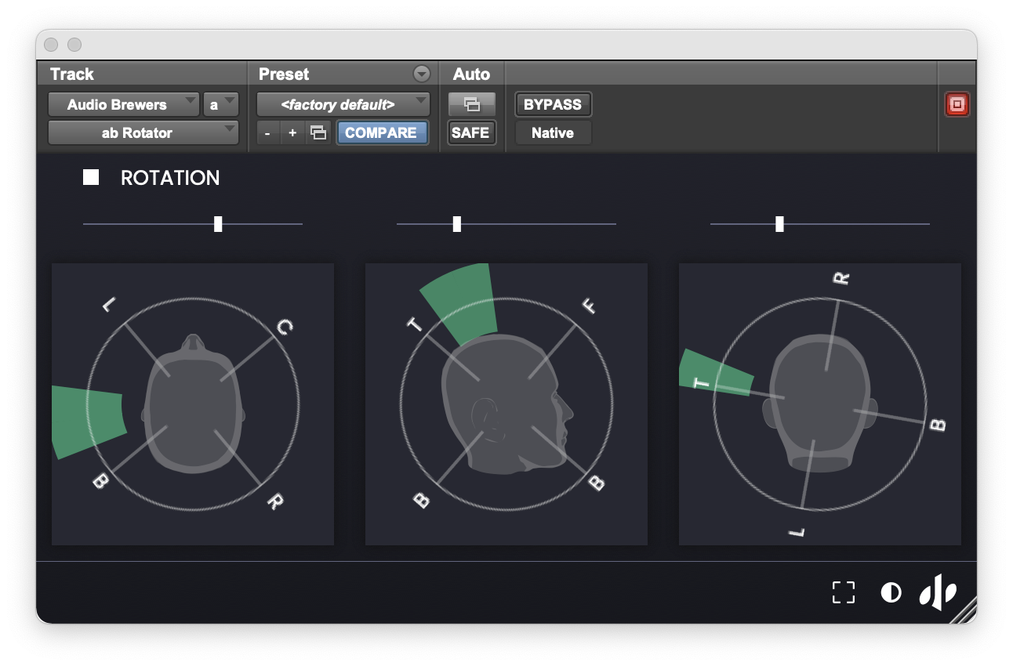This screenshot has width=1013, height=666.
Task: Toggle the BYPASS button
Action: (553, 104)
